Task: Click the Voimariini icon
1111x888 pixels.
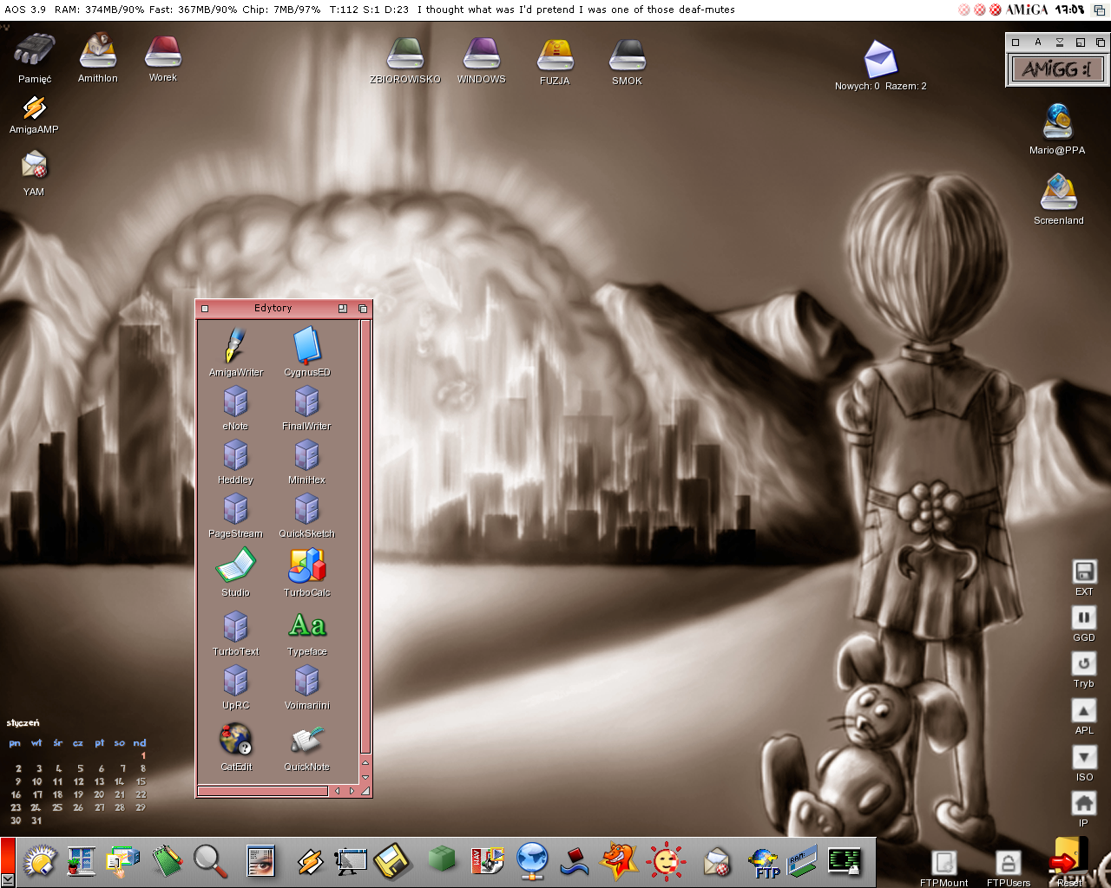Action: (306, 681)
